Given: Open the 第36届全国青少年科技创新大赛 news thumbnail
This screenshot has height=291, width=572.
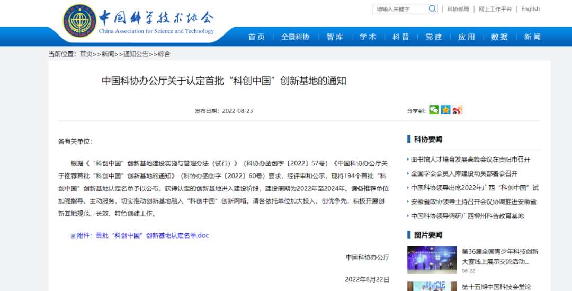Looking at the screenshot, I should pyautogui.click(x=432, y=260).
